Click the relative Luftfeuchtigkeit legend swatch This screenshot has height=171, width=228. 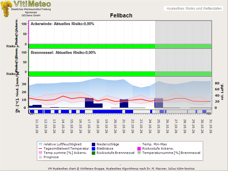pyautogui.click(x=40, y=144)
